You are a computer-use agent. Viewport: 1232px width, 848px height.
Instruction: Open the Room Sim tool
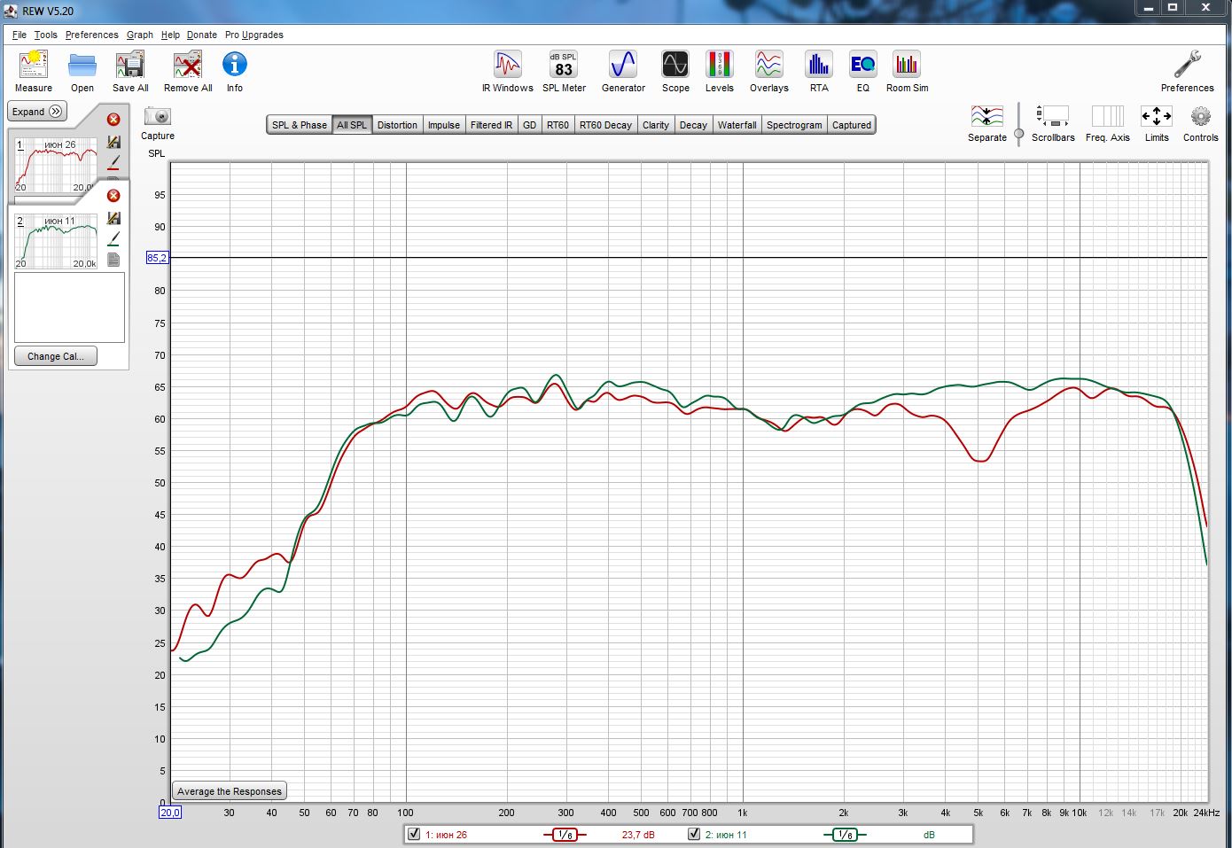click(907, 65)
